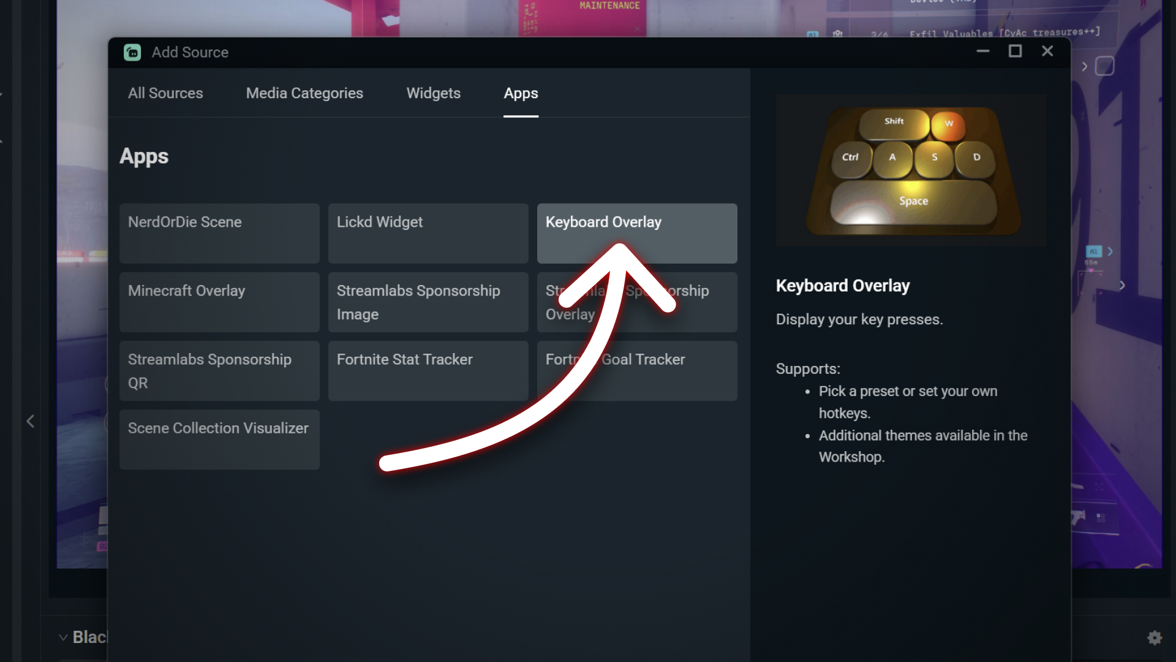The image size is (1176, 662).
Task: Switch to the Widgets tab
Action: click(433, 93)
